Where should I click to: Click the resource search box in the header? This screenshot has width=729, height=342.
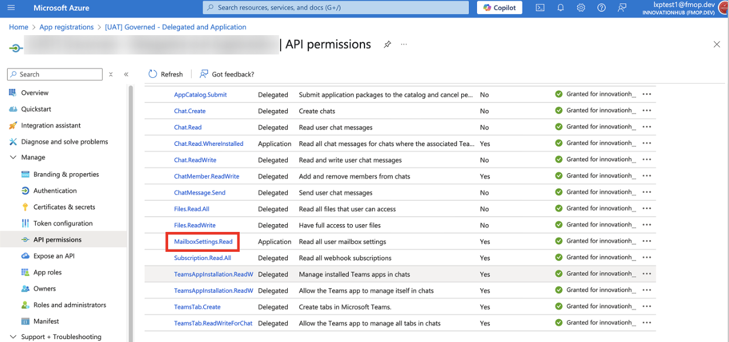tap(336, 8)
